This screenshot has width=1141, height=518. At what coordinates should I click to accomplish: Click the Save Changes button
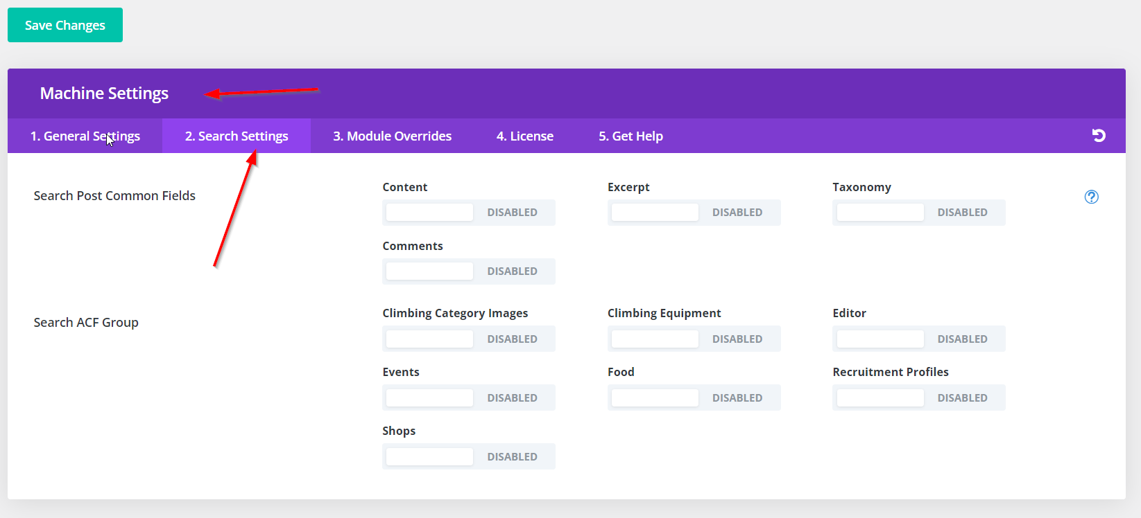tap(65, 25)
